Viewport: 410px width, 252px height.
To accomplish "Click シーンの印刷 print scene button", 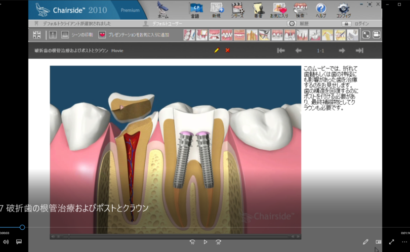I will pos(77,35).
